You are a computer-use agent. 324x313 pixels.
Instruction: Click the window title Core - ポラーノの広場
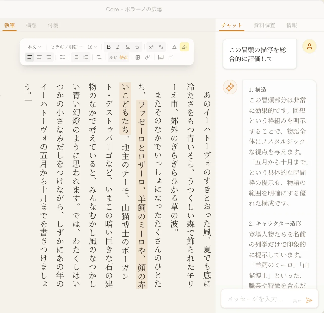(134, 9)
